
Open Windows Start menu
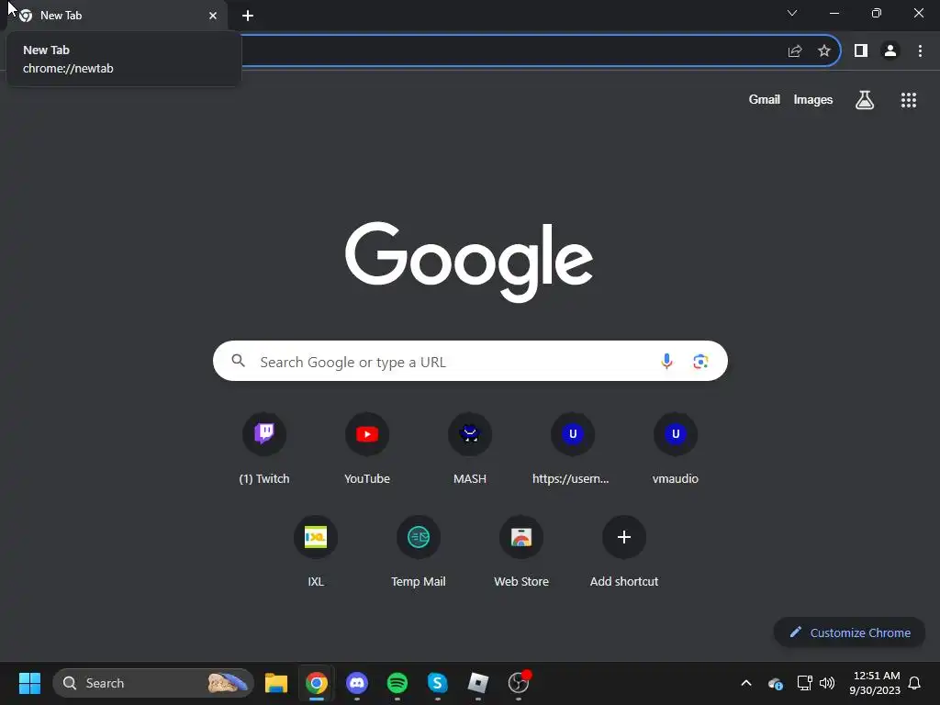coord(29,683)
